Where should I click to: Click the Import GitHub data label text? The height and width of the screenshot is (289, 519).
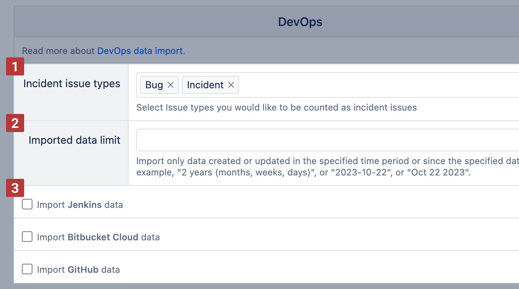pyautogui.click(x=78, y=270)
